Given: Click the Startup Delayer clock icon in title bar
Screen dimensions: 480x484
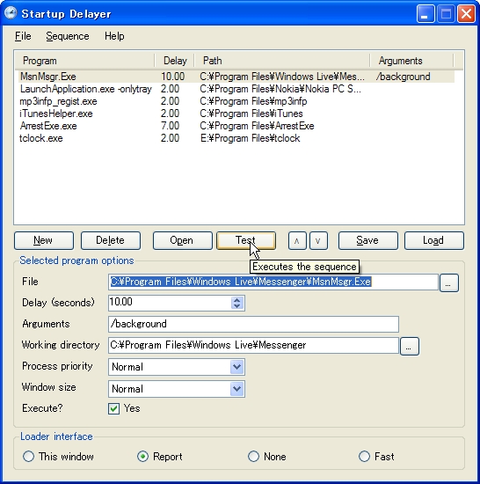Looking at the screenshot, I should 11,13.
